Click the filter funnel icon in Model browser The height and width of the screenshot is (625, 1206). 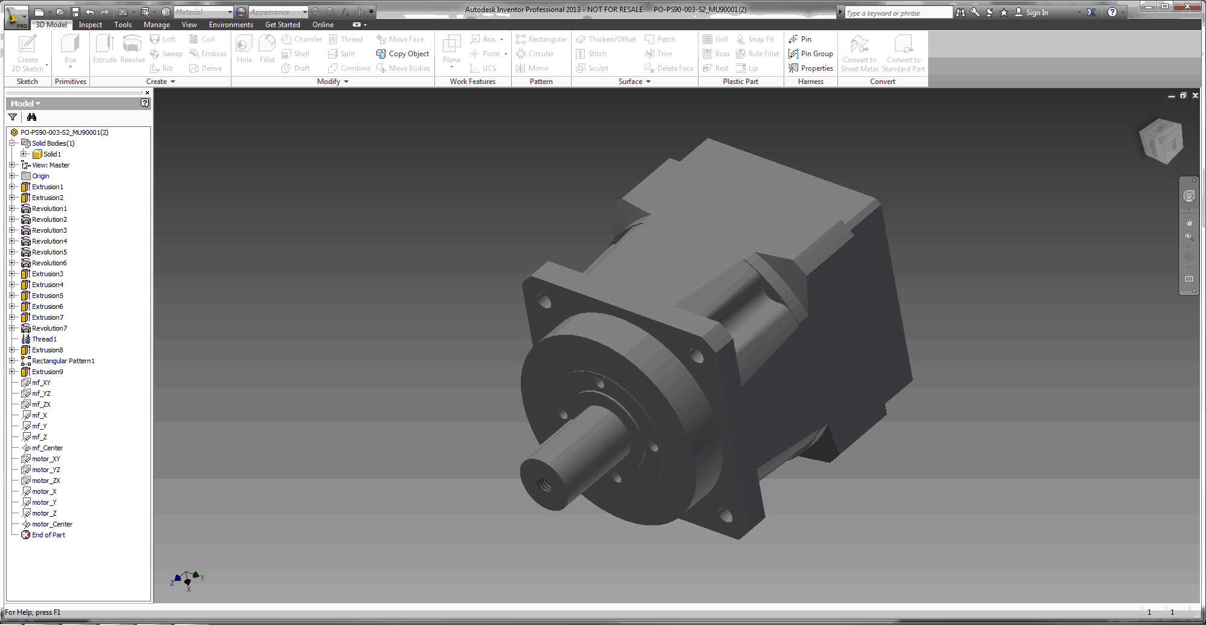13,117
